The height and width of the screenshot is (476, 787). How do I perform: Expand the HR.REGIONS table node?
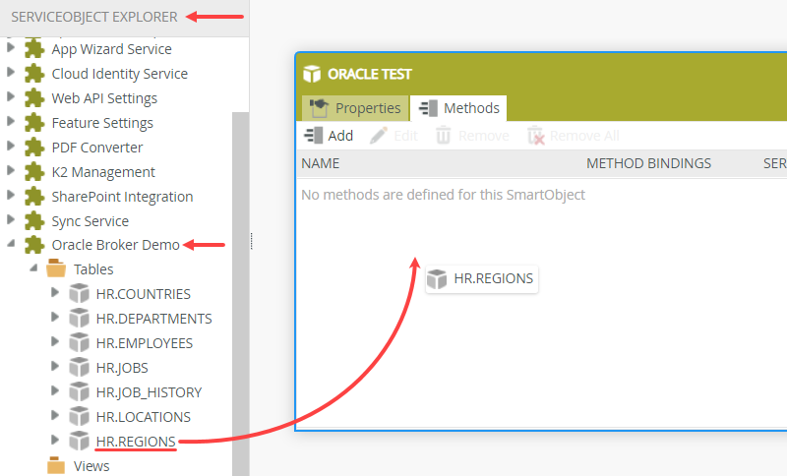55,440
